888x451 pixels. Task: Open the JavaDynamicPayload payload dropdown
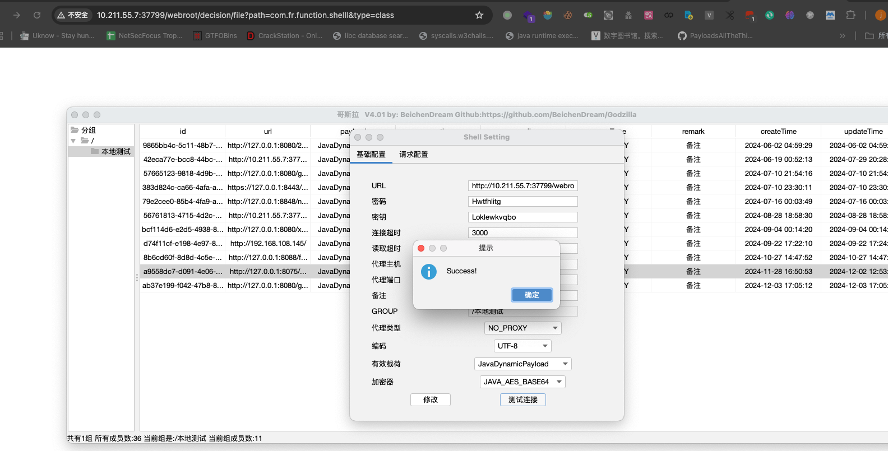point(522,364)
